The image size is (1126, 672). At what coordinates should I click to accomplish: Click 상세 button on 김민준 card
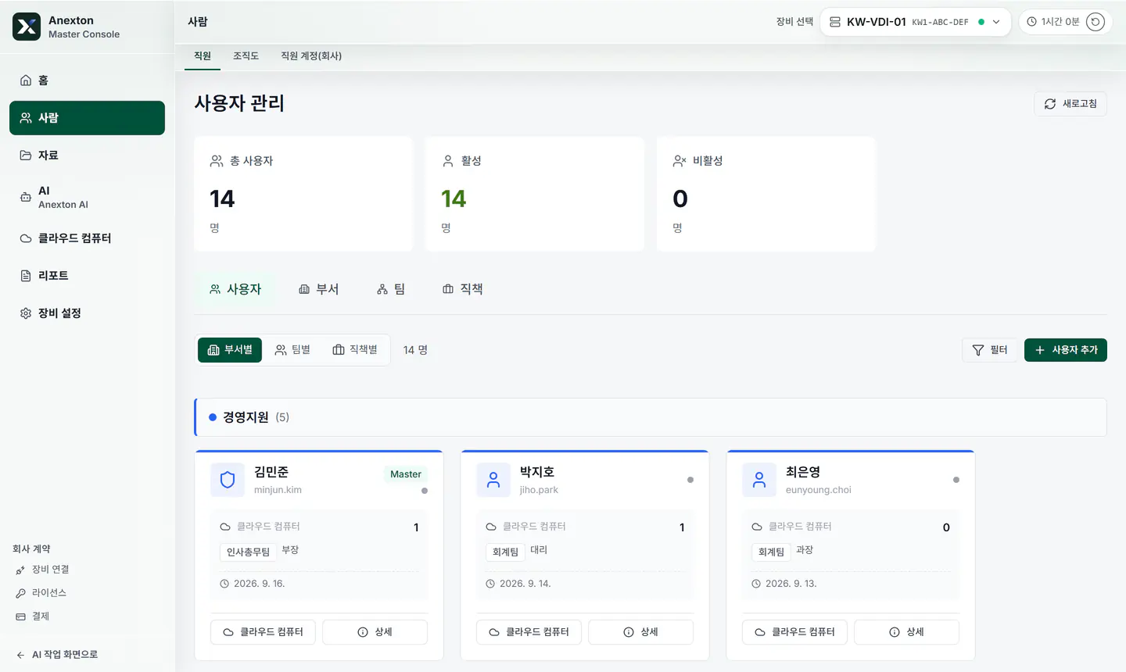point(375,632)
